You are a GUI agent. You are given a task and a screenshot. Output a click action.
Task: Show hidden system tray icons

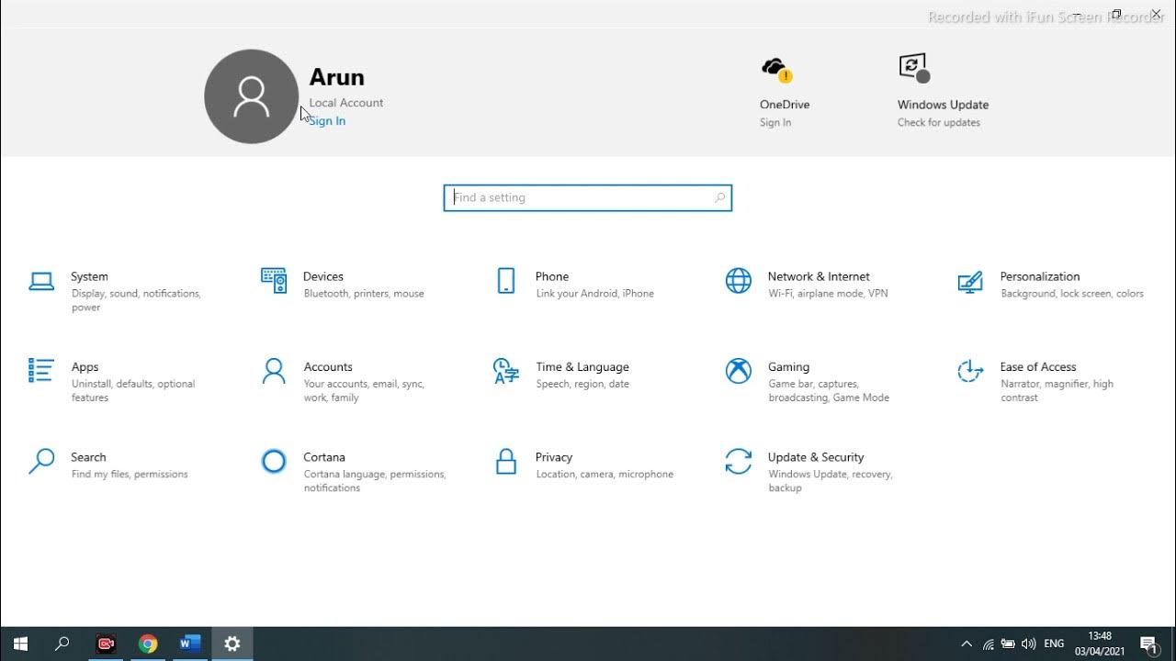(967, 644)
